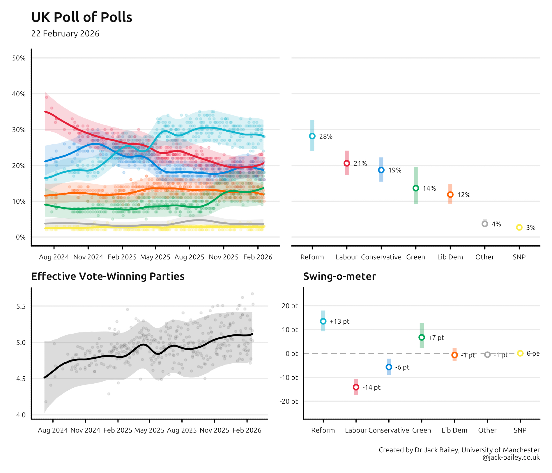Viewport: 552px width, 473px height.
Task: Click the 'UK Poll of Polls' title
Action: pyautogui.click(x=82, y=17)
